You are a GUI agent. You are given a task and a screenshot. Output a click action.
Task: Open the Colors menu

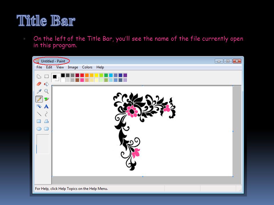(87, 67)
